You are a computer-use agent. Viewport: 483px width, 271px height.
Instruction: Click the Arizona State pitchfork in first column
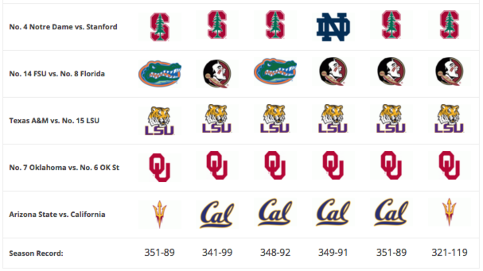(x=160, y=214)
